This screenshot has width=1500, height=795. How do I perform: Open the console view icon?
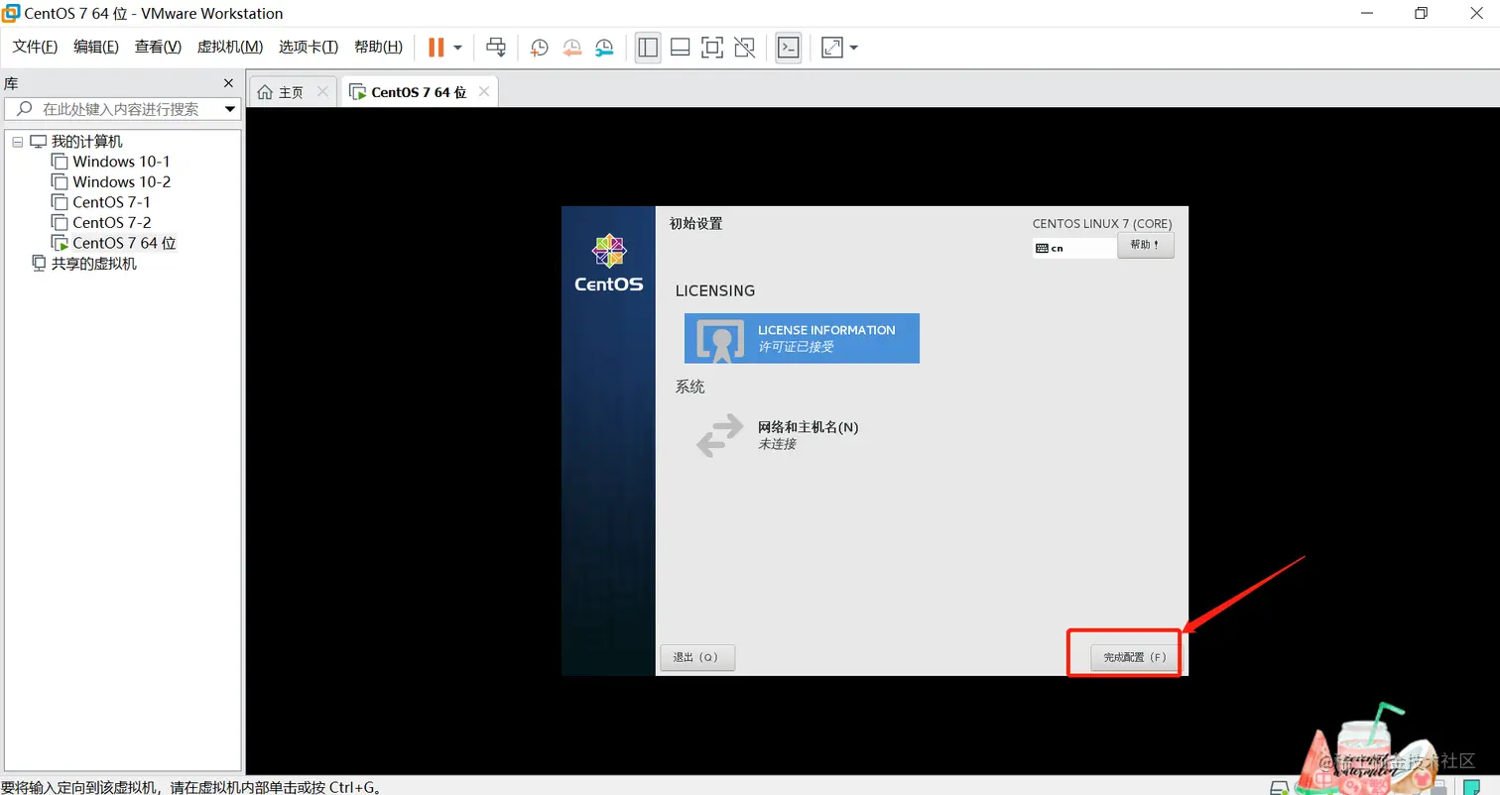click(788, 47)
